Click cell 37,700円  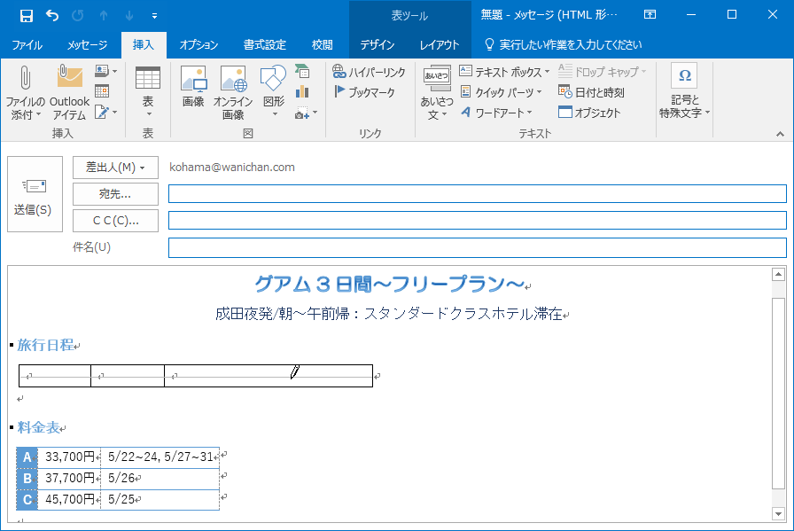[x=69, y=479]
